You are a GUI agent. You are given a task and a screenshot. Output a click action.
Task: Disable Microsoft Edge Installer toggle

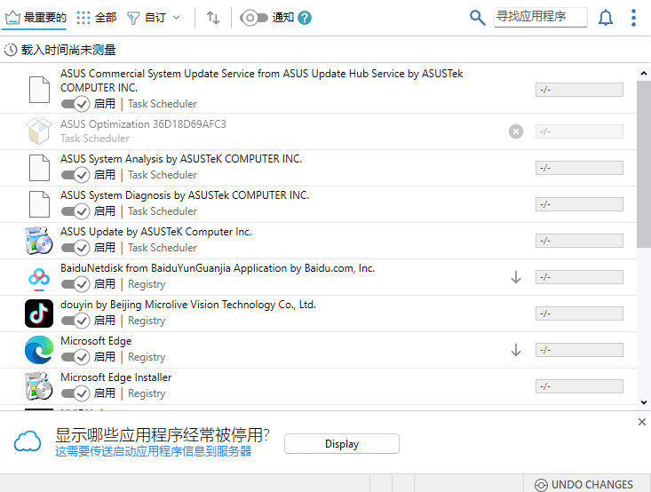point(75,393)
